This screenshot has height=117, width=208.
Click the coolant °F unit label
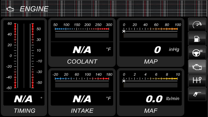click(x=109, y=49)
